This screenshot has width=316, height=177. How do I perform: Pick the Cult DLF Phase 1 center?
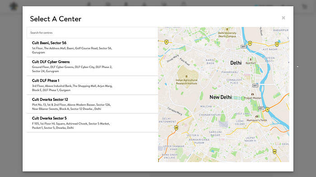[x=92, y=85]
